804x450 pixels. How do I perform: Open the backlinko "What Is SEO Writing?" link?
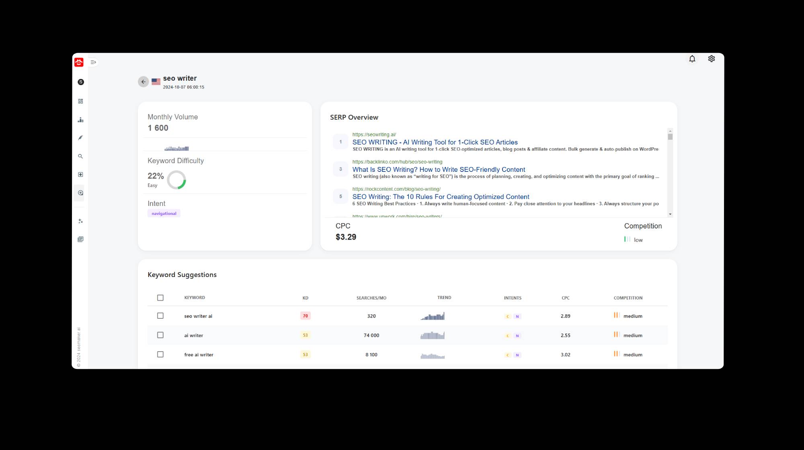click(439, 169)
